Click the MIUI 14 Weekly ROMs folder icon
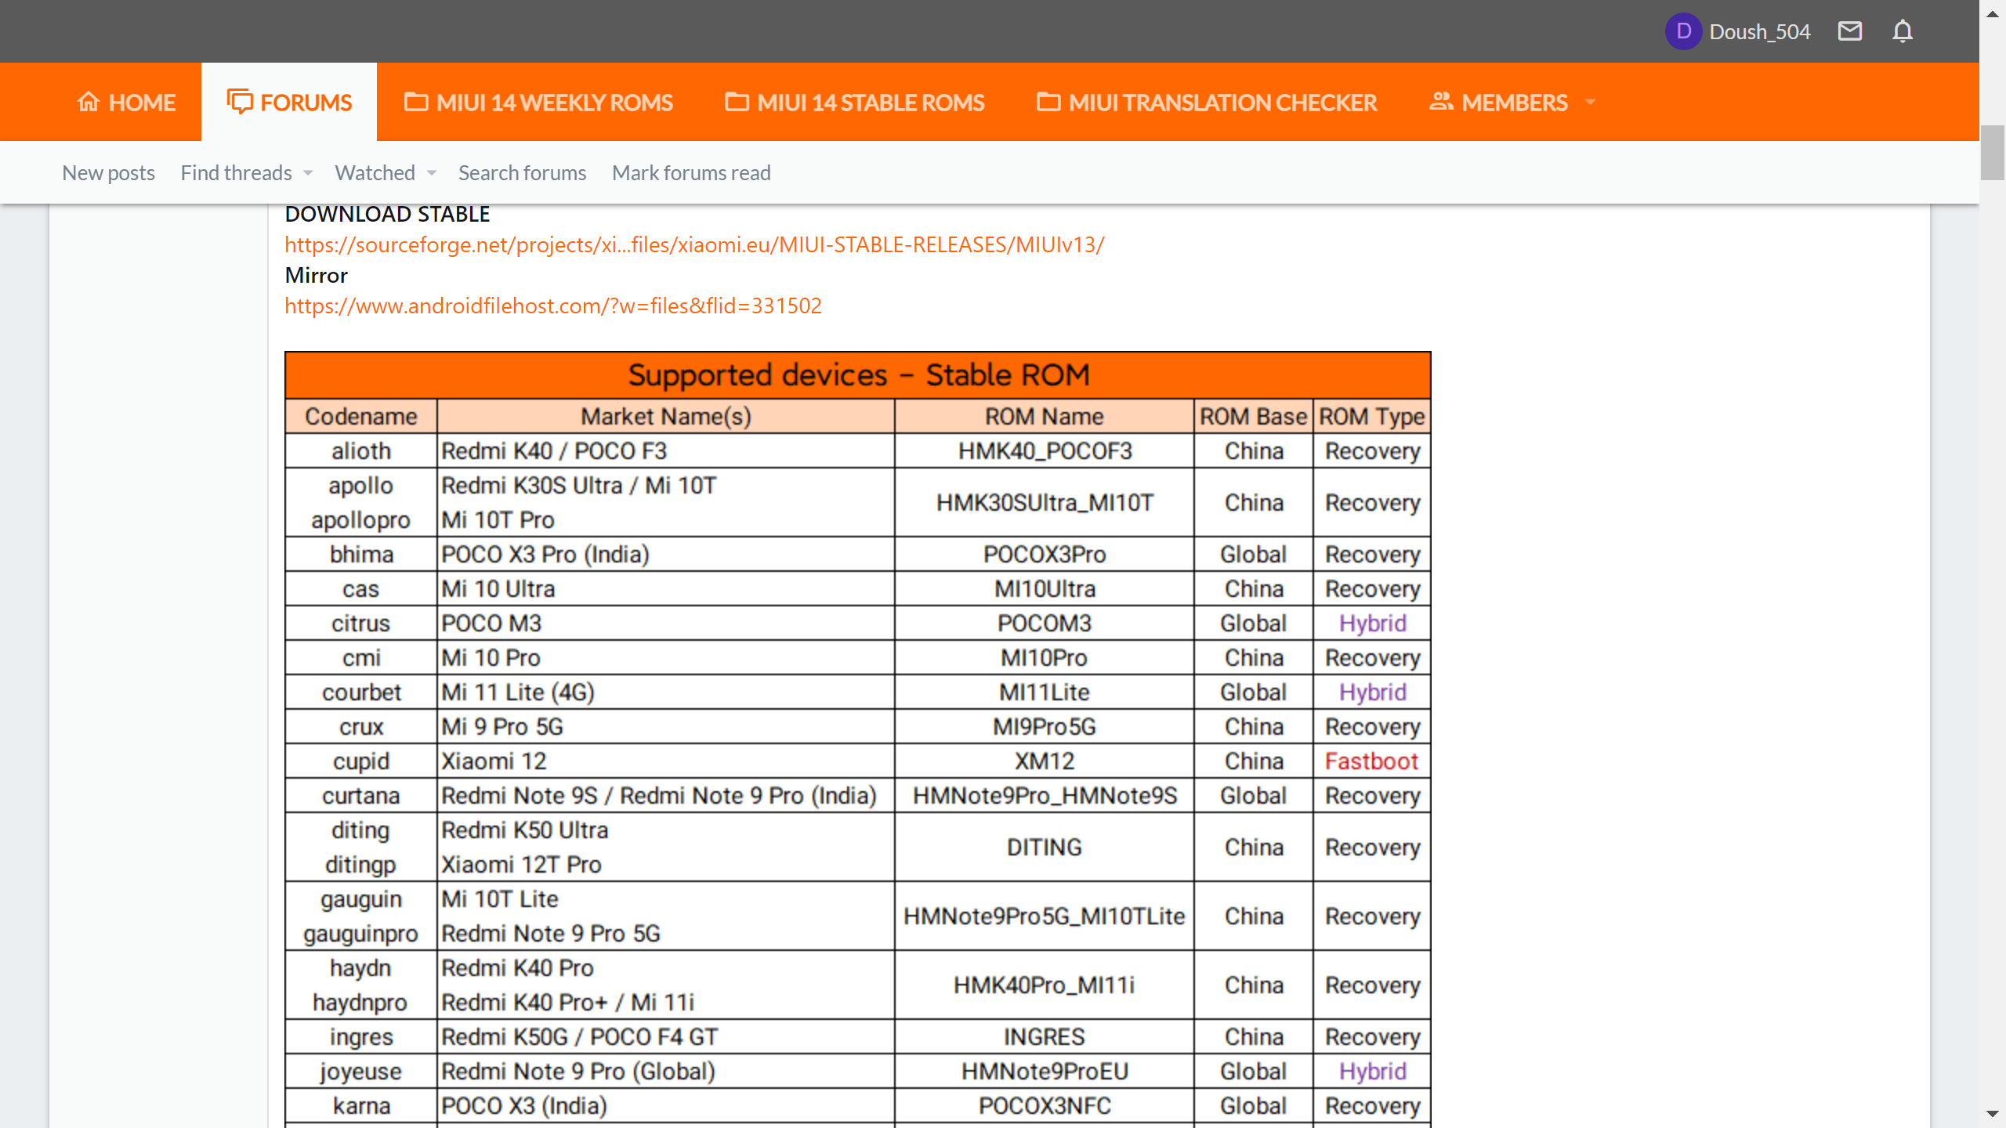Screen dimensions: 2006x1128 tap(416, 102)
